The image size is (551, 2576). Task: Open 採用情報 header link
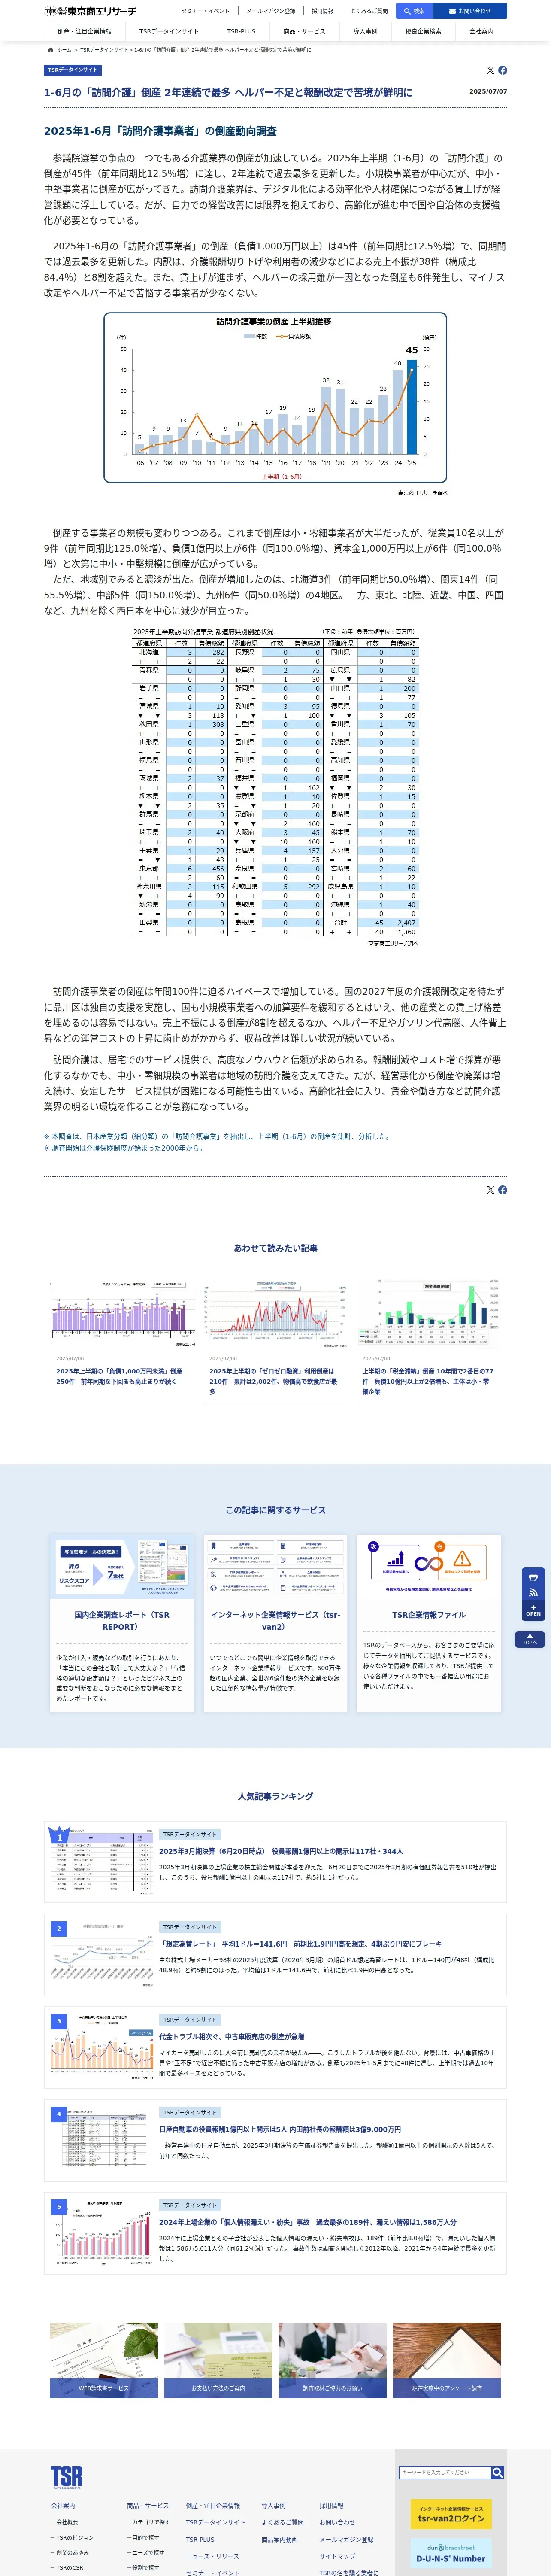click(x=322, y=11)
